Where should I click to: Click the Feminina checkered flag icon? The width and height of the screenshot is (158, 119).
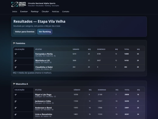(14, 43)
